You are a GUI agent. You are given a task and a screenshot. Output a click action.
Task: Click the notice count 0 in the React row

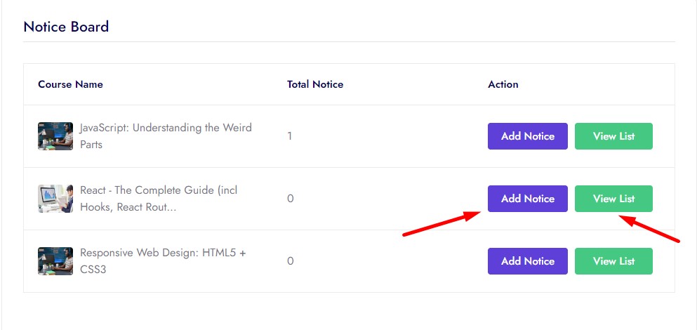290,199
